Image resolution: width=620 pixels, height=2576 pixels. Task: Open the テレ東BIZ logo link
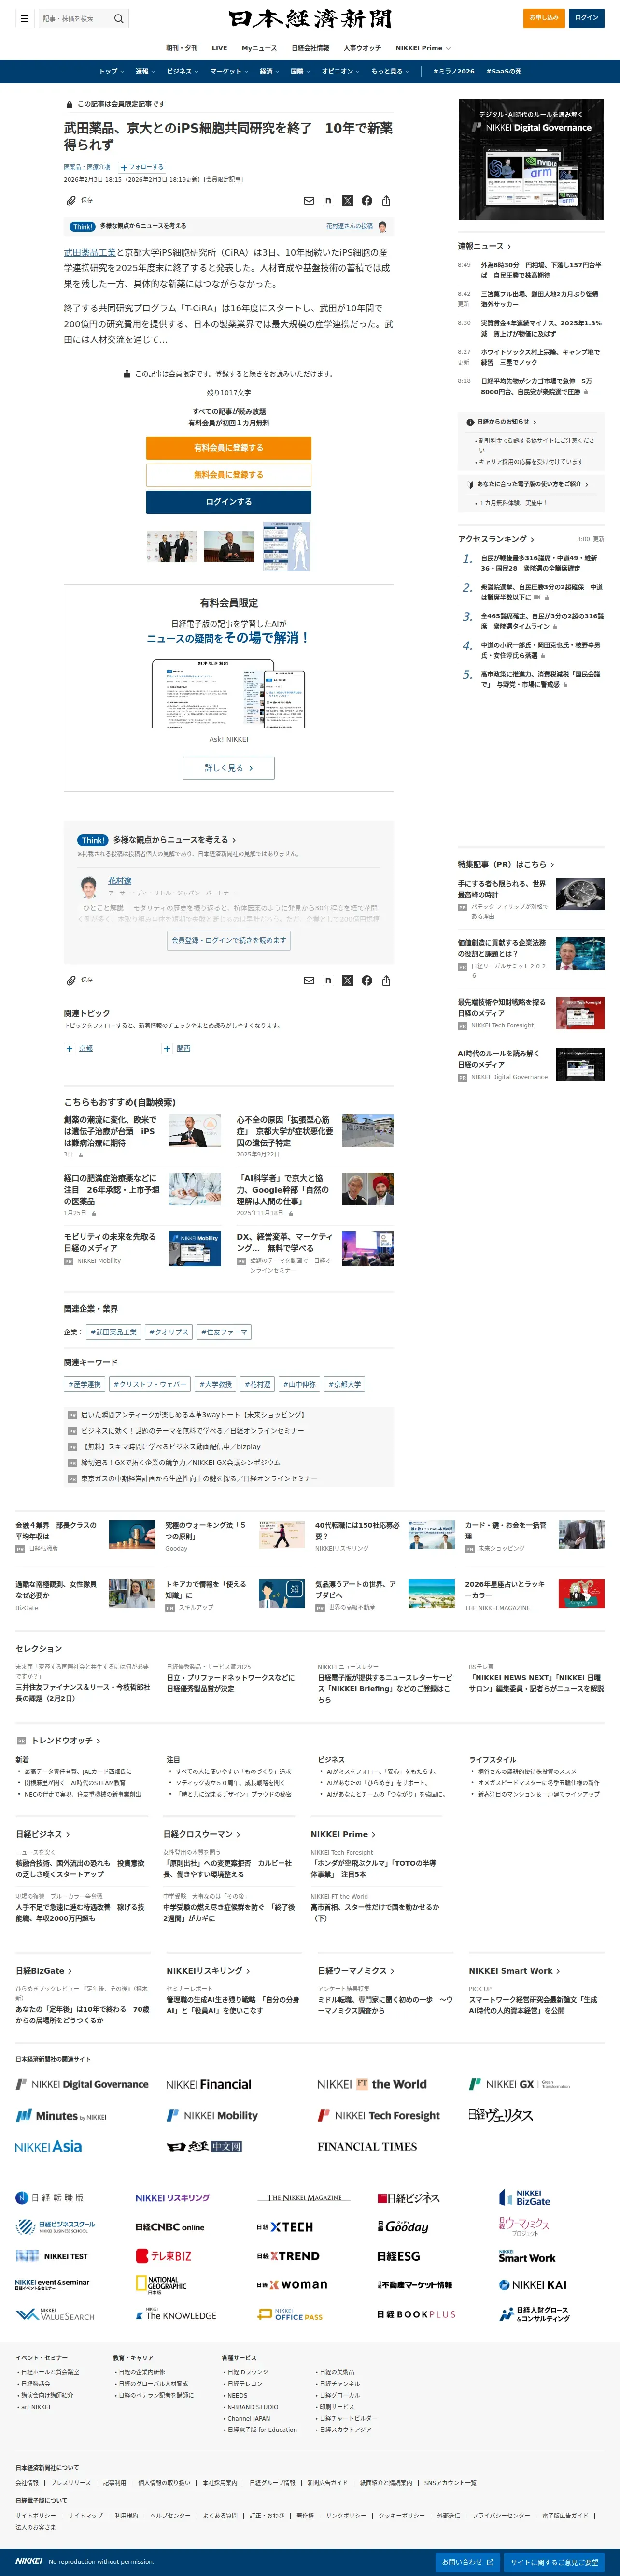click(x=164, y=2256)
